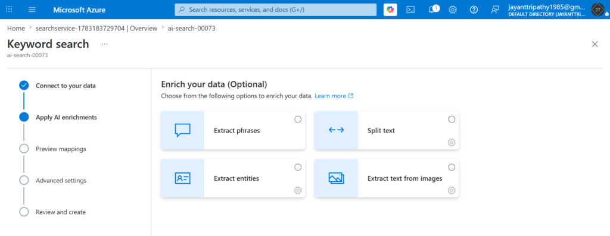The width and height of the screenshot is (610, 236).
Task: Select the Apply AI enrichments step
Action: (67, 117)
